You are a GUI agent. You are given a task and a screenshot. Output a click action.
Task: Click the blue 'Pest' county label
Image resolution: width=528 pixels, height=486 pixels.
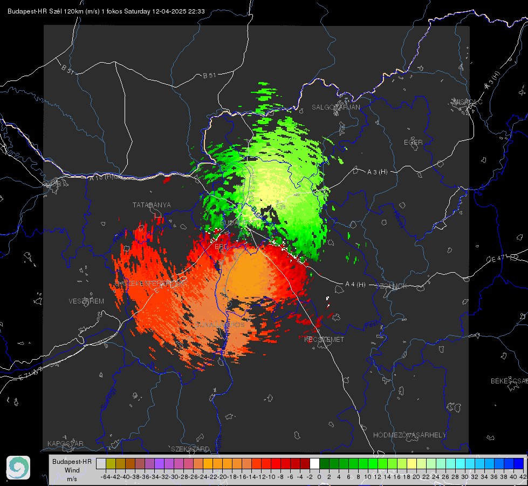click(x=371, y=325)
